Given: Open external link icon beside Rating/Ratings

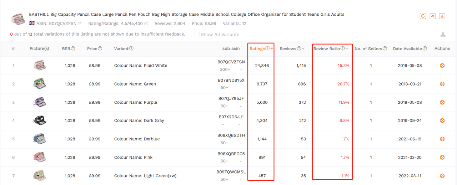Looking at the screenshot, I should pos(146,24).
